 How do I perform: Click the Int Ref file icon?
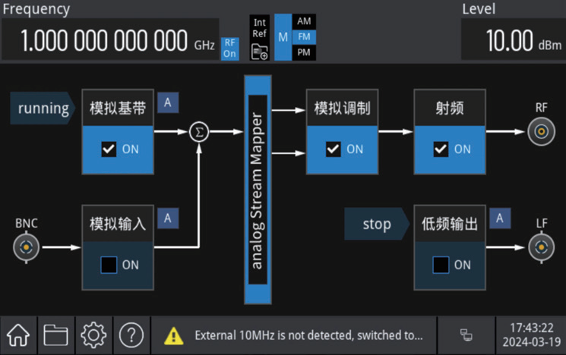[260, 52]
